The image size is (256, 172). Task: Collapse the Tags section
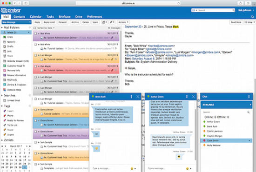pyautogui.click(x=2, y=106)
